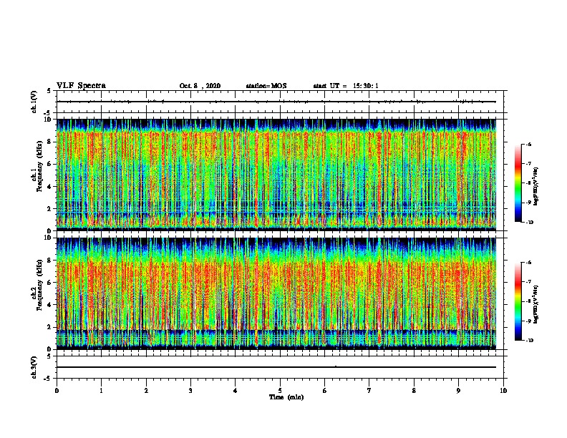Image resolution: width=567 pixels, height=438 pixels.
Task: Click time axis tick label "10"
Action: [503, 391]
